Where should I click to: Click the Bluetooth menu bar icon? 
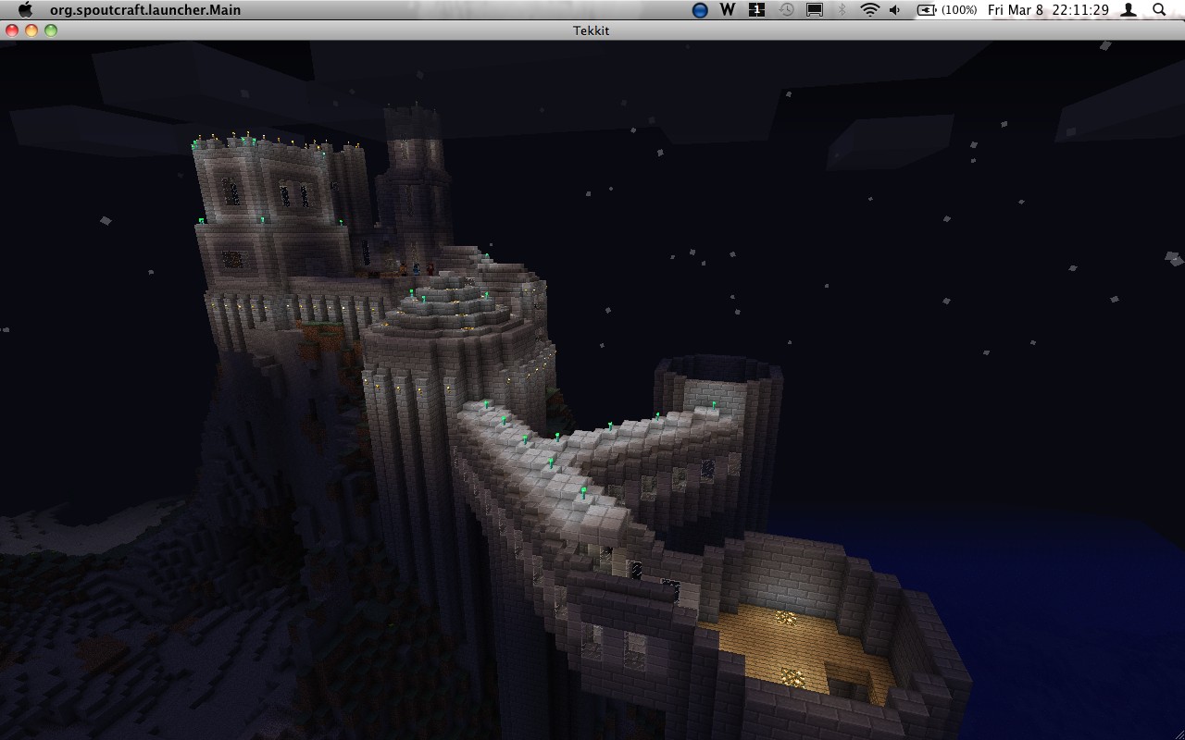[x=842, y=10]
